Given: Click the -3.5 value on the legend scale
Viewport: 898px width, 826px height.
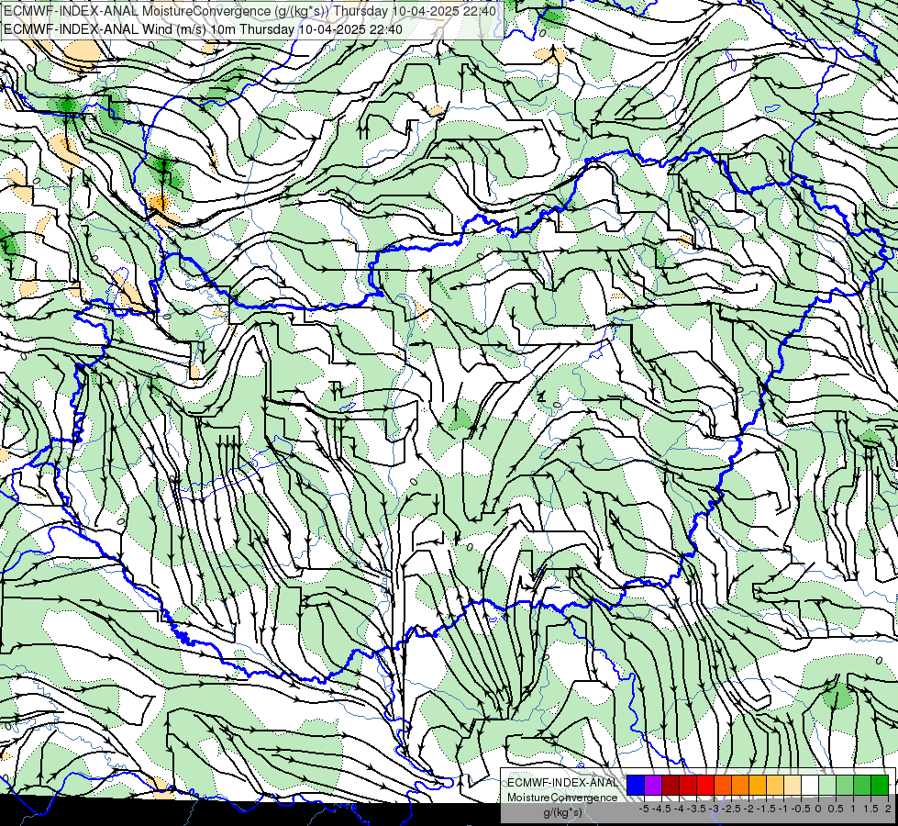Looking at the screenshot, I should 696,809.
